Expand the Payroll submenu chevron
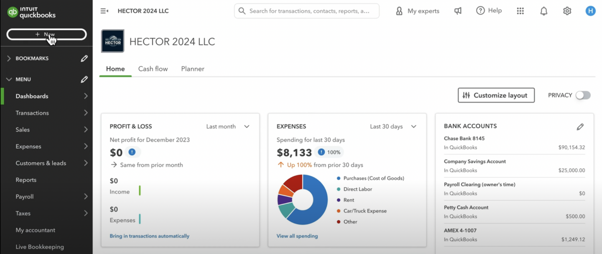The image size is (602, 254). coord(86,196)
